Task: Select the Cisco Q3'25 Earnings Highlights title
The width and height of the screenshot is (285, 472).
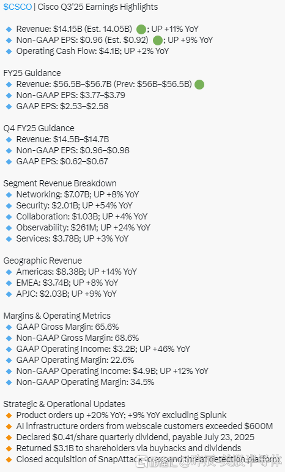Action: [x=98, y=7]
